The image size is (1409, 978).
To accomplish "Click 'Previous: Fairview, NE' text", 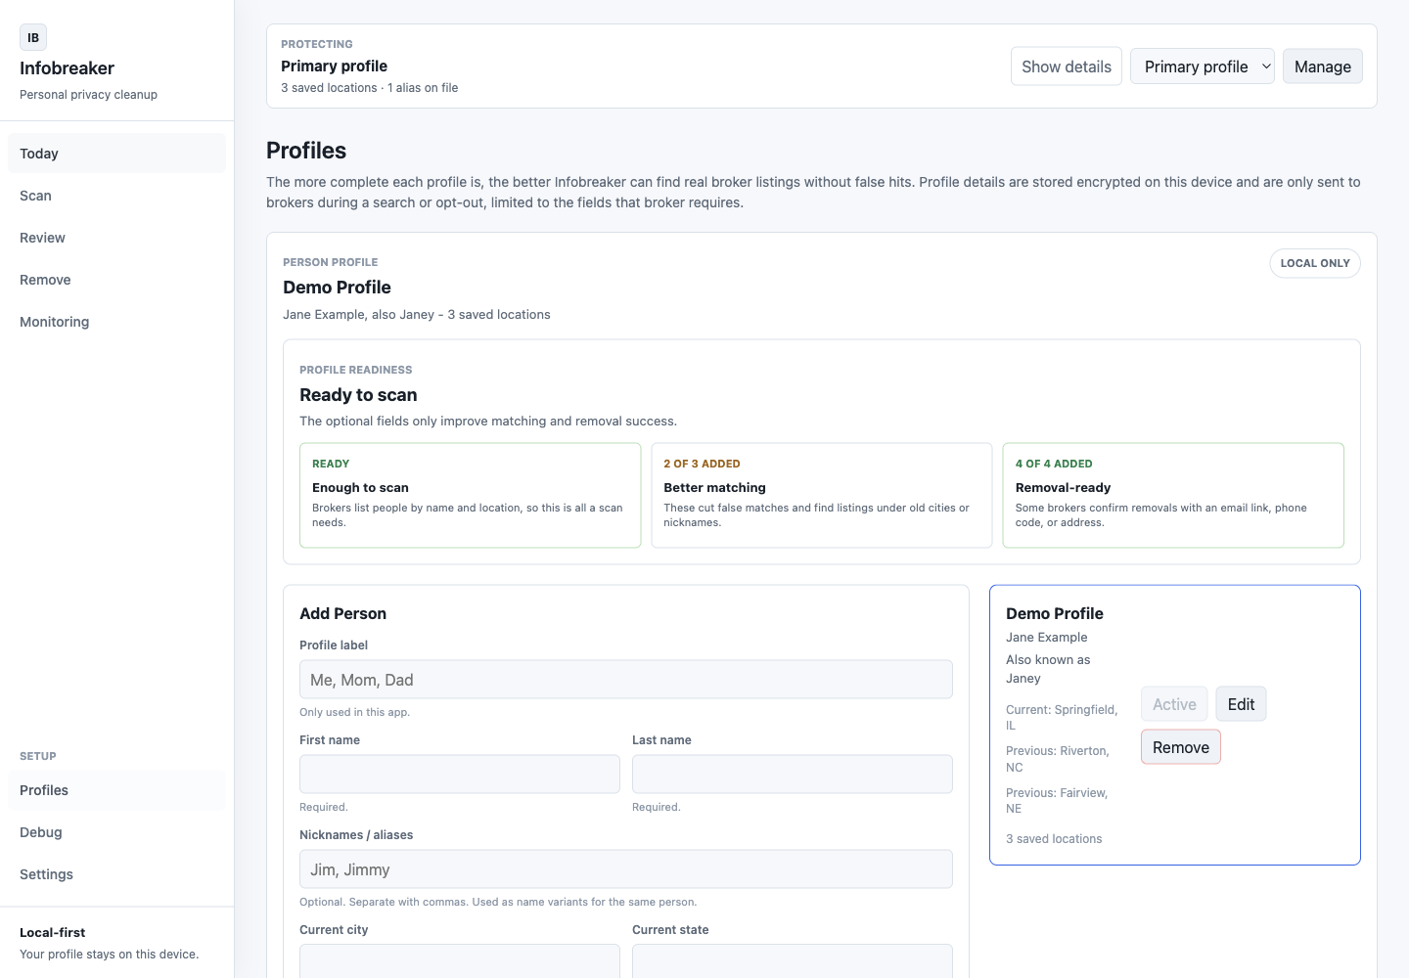I will click(1057, 800).
